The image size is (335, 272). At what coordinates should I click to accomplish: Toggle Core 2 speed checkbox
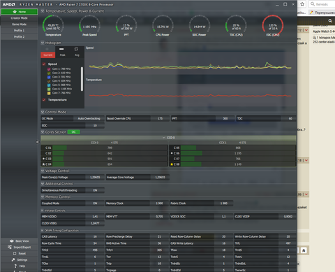pyautogui.click(x=49, y=73)
